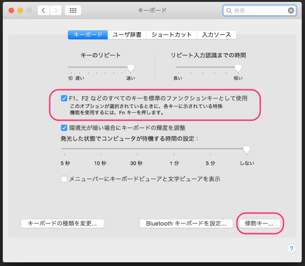
Task: Clear the search field with the X icon
Action: coord(291,10)
